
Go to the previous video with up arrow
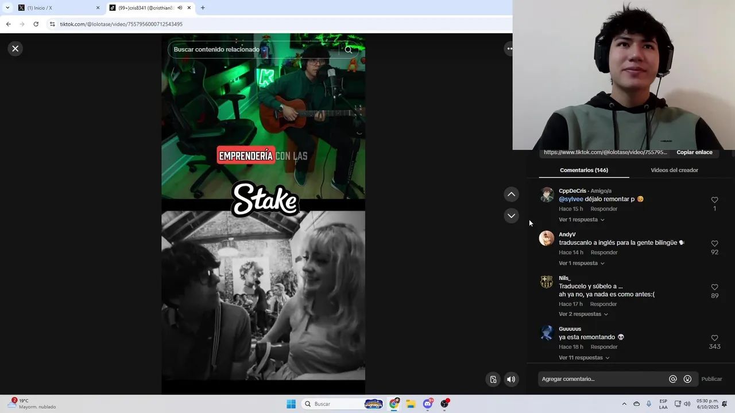511,194
